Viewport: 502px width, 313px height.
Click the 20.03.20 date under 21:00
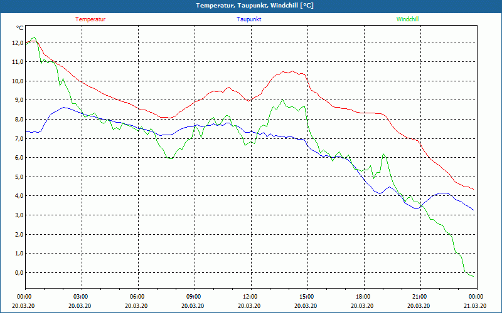click(419, 305)
